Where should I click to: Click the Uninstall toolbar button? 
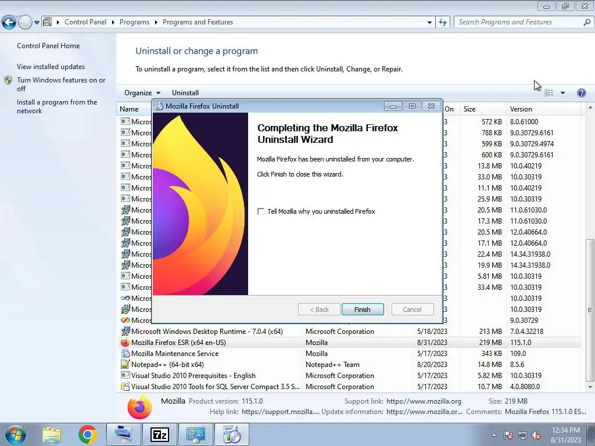click(x=185, y=93)
